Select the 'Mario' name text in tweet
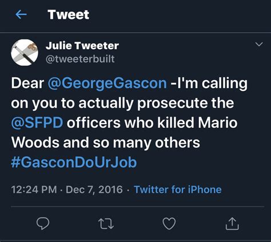The image size is (271, 242). (218, 122)
